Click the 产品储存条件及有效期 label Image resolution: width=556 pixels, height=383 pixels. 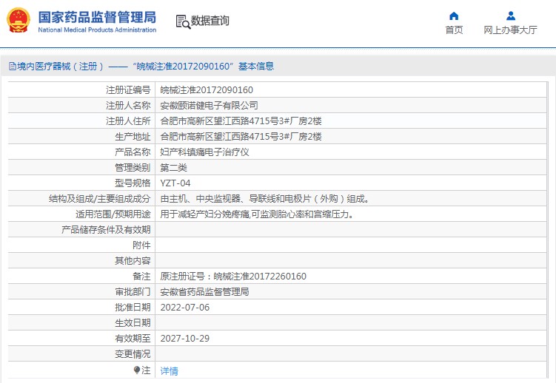[x=106, y=230]
